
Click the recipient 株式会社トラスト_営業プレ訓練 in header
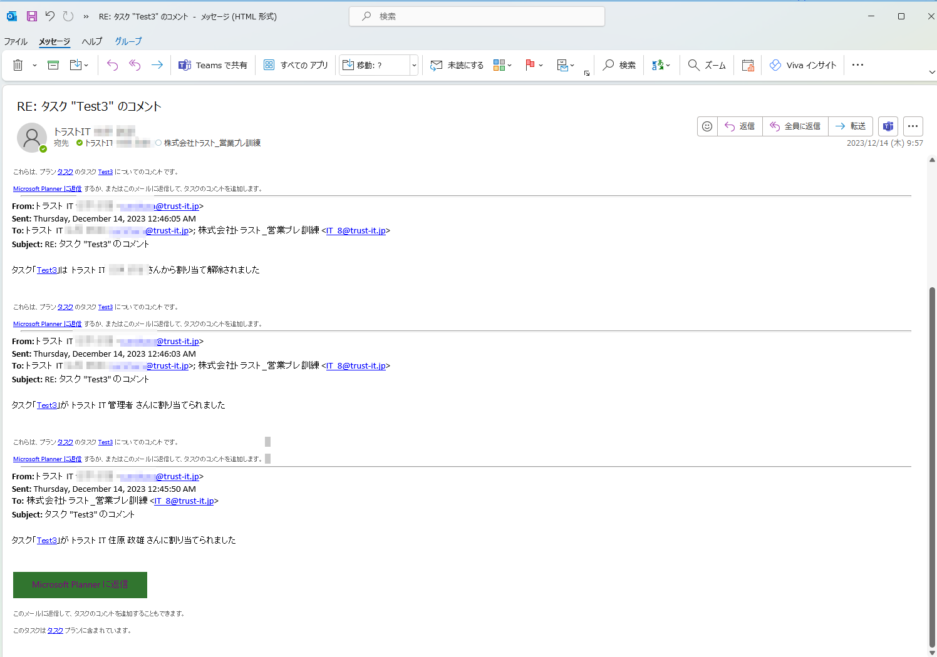[212, 143]
